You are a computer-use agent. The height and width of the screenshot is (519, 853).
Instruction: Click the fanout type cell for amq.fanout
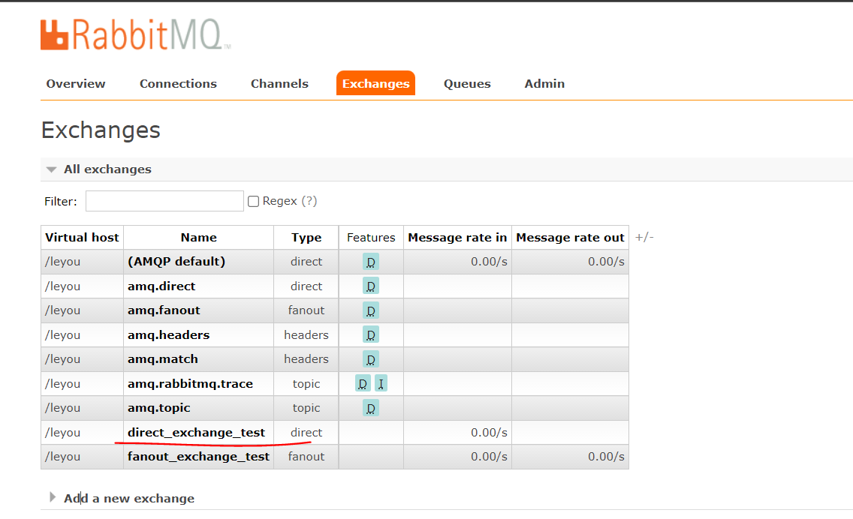(x=306, y=310)
